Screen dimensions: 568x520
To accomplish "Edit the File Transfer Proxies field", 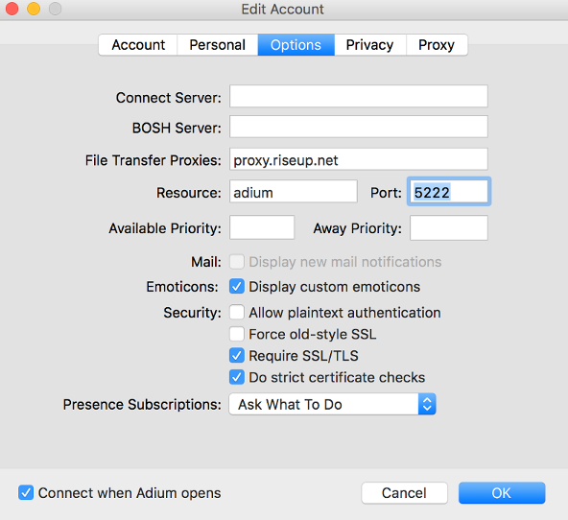I will [x=359, y=159].
